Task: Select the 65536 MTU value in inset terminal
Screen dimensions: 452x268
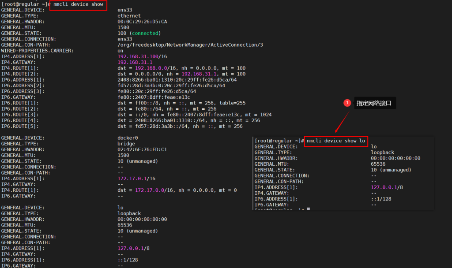Action: point(378,164)
